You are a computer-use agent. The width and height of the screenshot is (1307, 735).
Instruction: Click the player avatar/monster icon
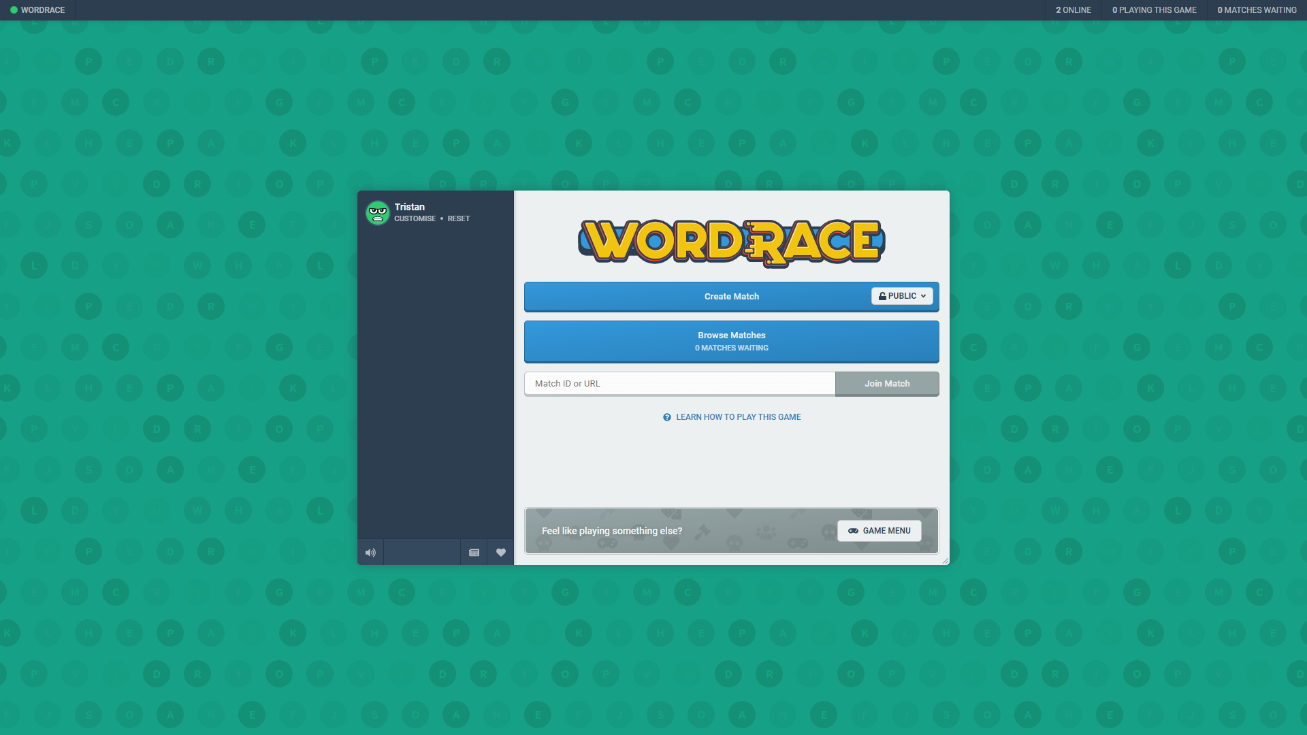click(377, 212)
